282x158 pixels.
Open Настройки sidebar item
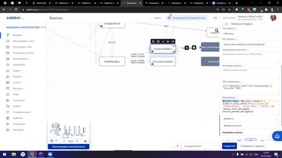coord(19,130)
